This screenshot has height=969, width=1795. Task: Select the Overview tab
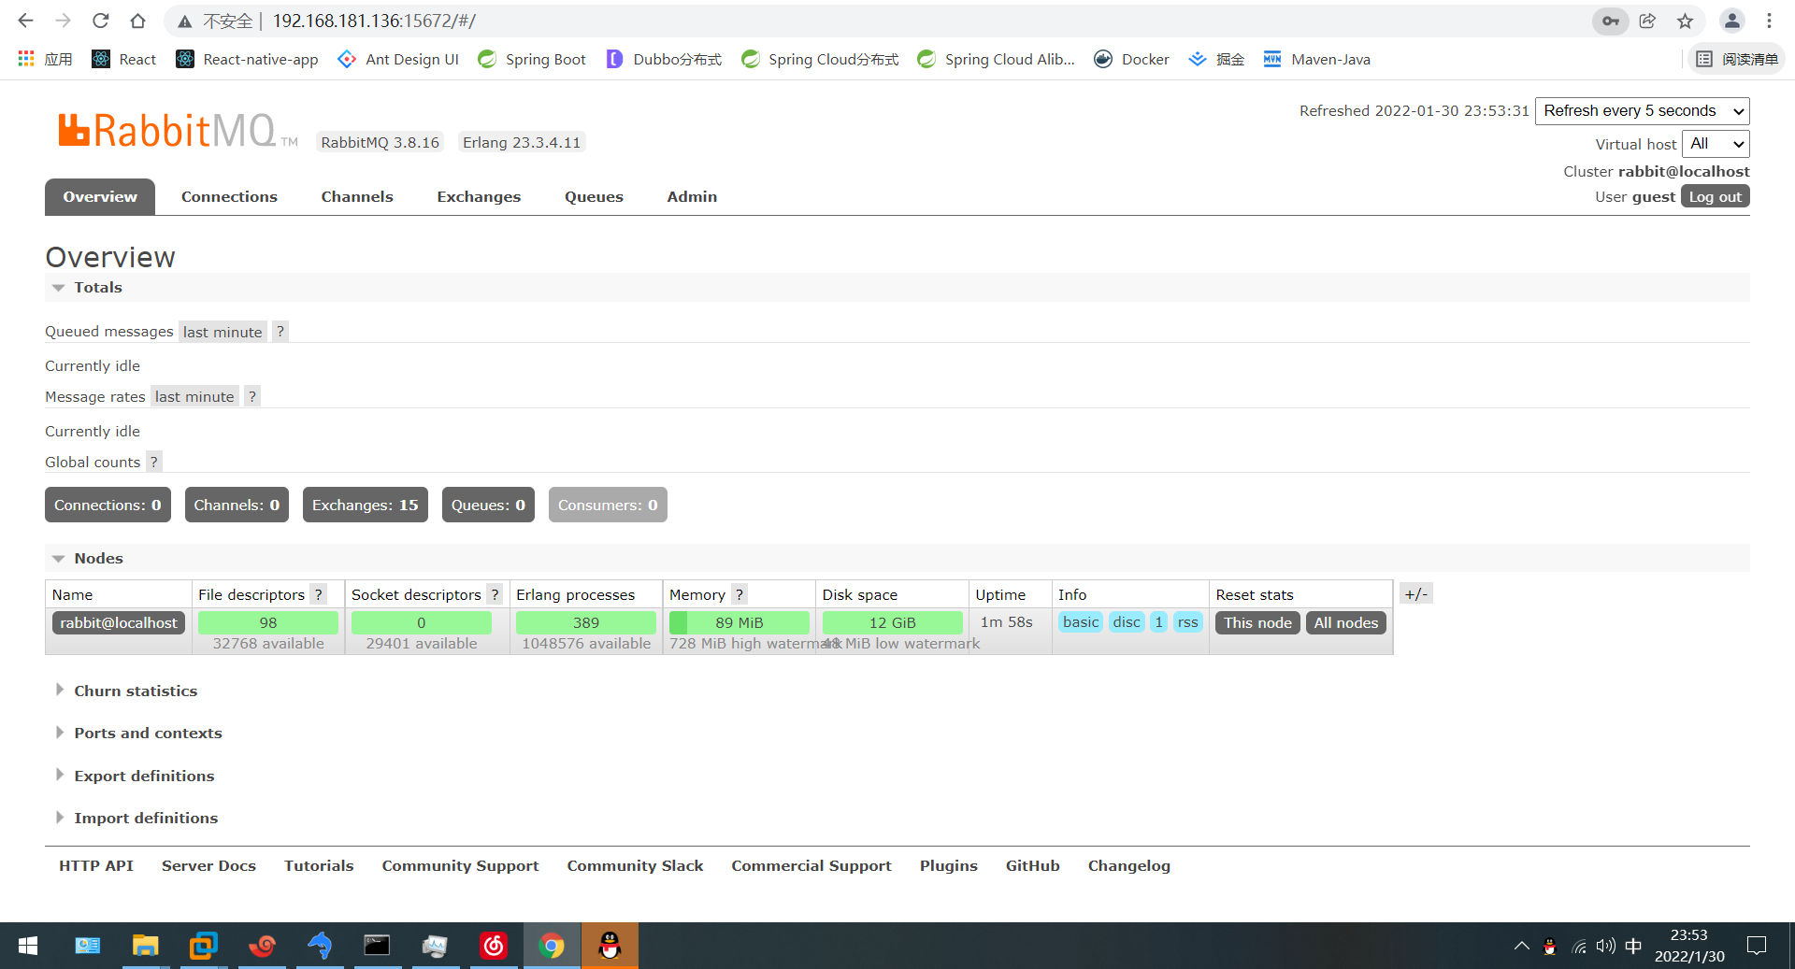[100, 196]
